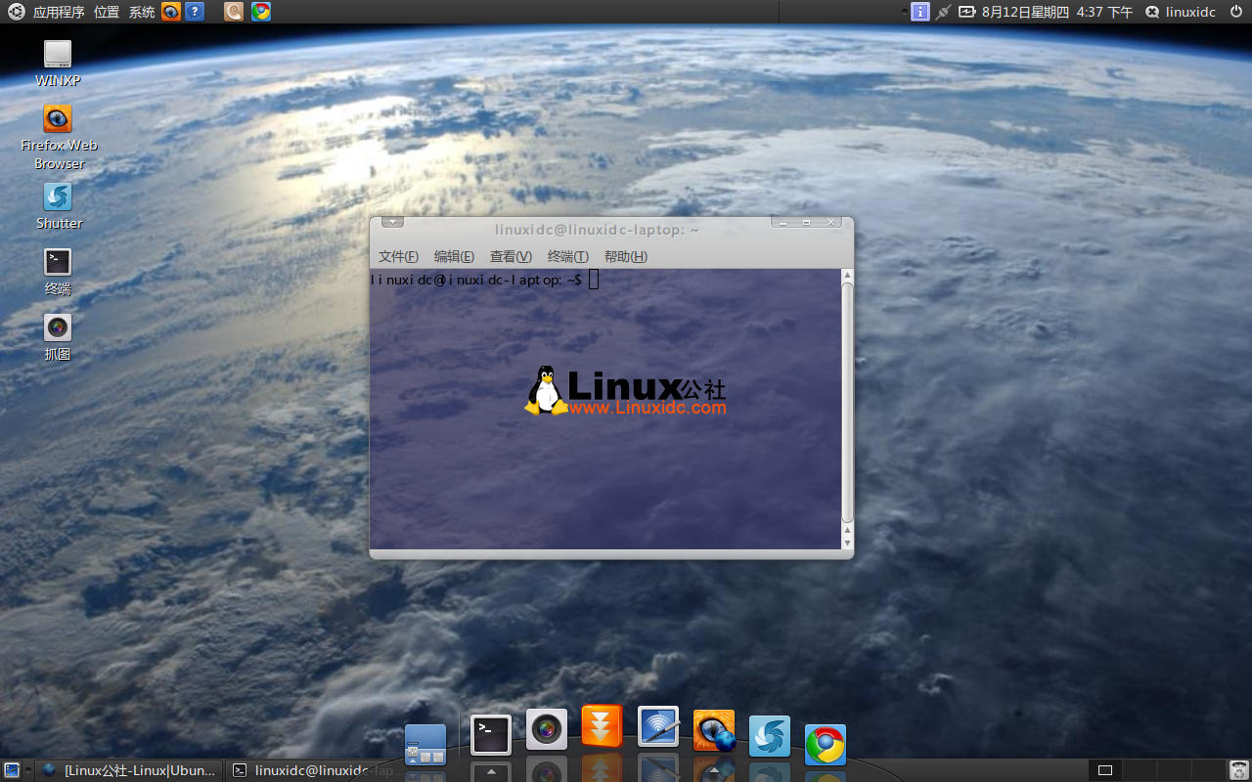Open the 文件 menu in the terminal
1252x782 pixels.
coord(396,256)
